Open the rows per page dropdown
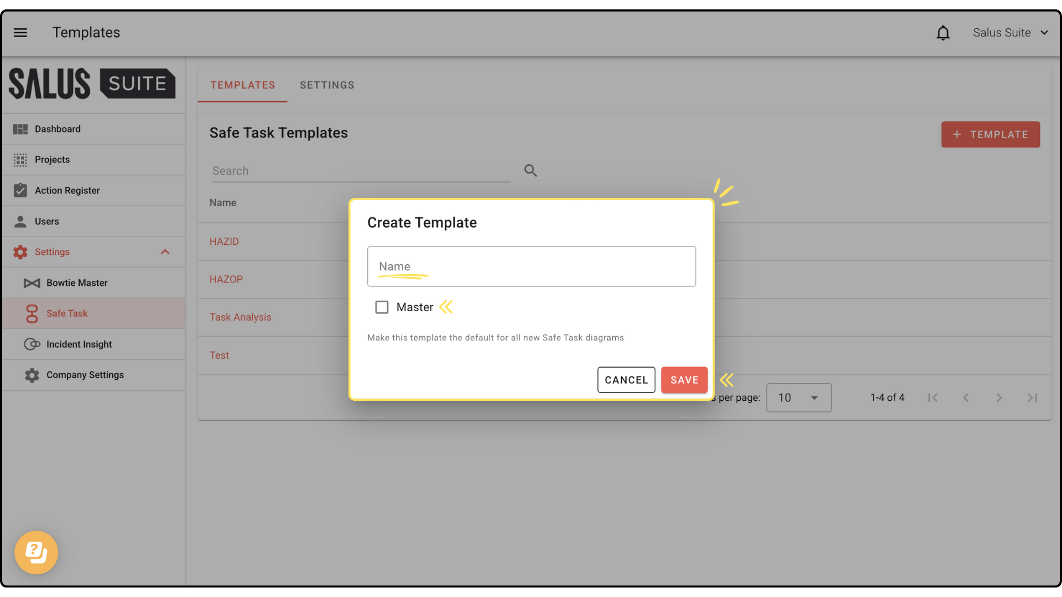Image resolution: width=1062 pixels, height=597 pixels. pyautogui.click(x=798, y=398)
